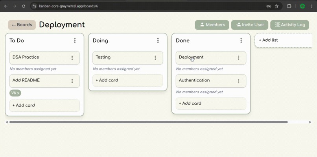Click the Done list title
Viewport: 317px width, 157px height.
coord(182,41)
